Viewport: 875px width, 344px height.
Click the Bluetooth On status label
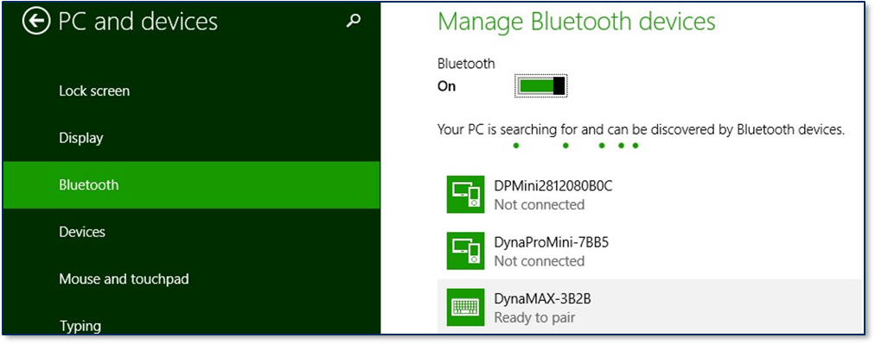446,87
